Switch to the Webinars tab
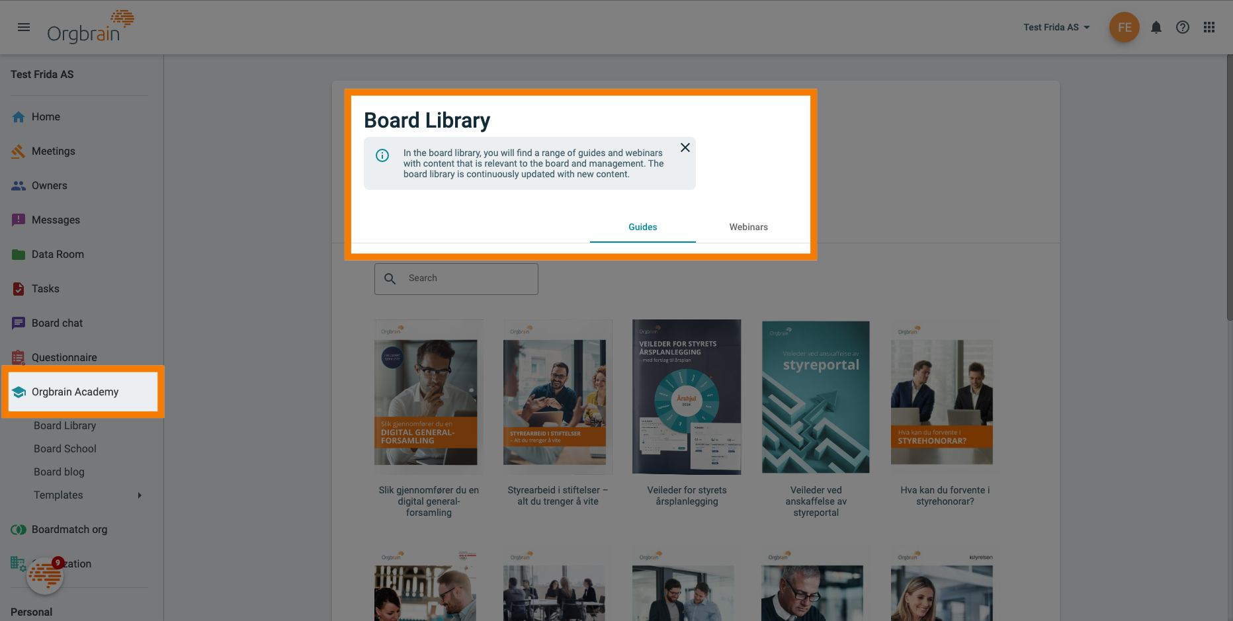 748,227
